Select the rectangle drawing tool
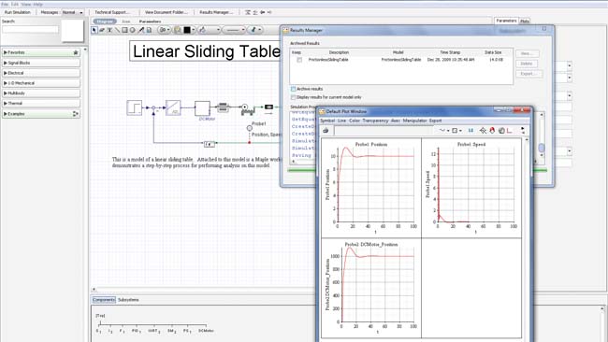This screenshot has width=608, height=342. (x=124, y=30)
